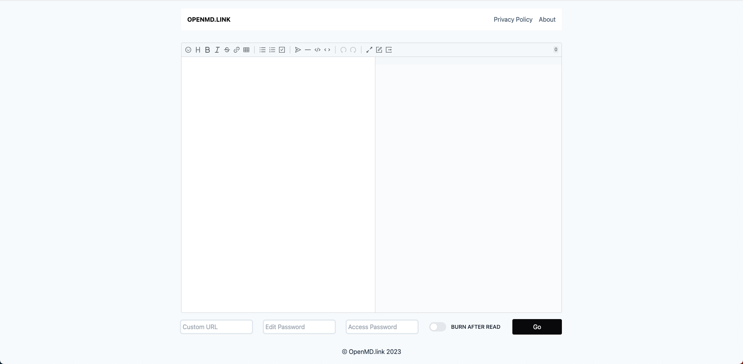Click the BURN AFTER READ label
This screenshot has width=743, height=364.
point(476,327)
